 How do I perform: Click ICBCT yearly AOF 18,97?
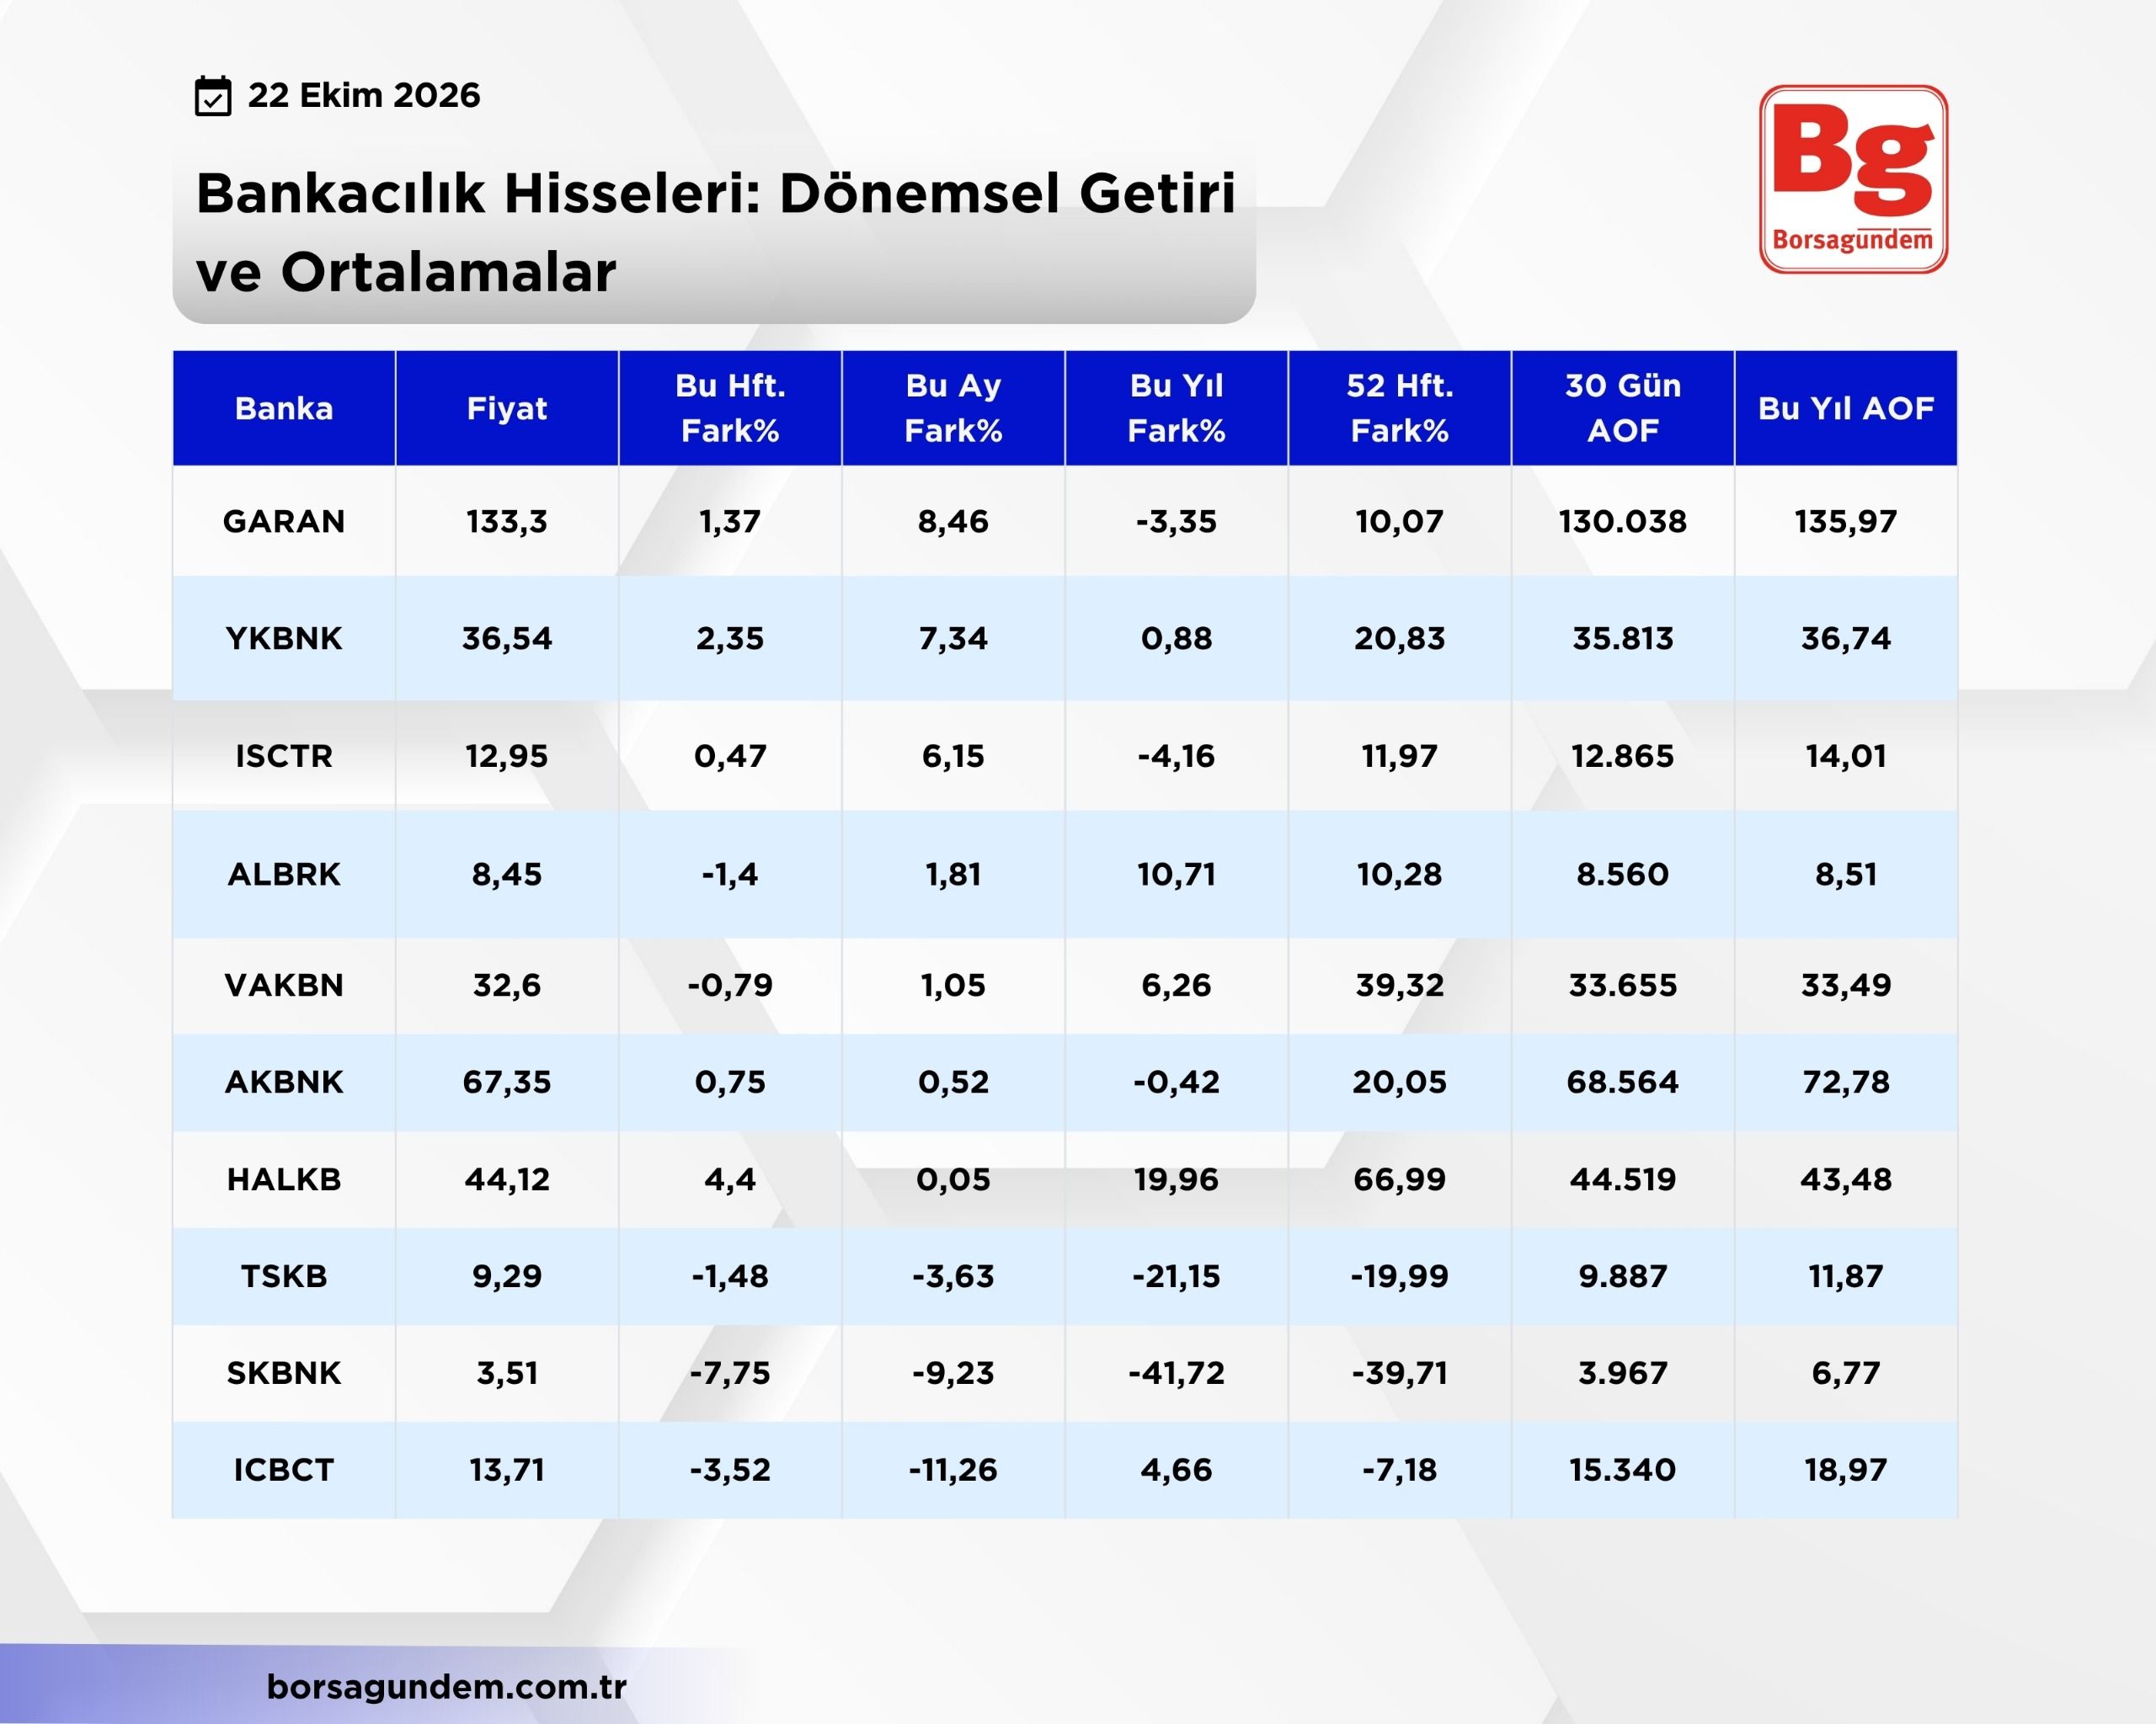coord(1846,1470)
